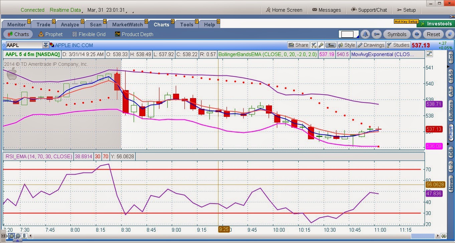
Task: Open Messages in the top bar
Action: (x=326, y=10)
